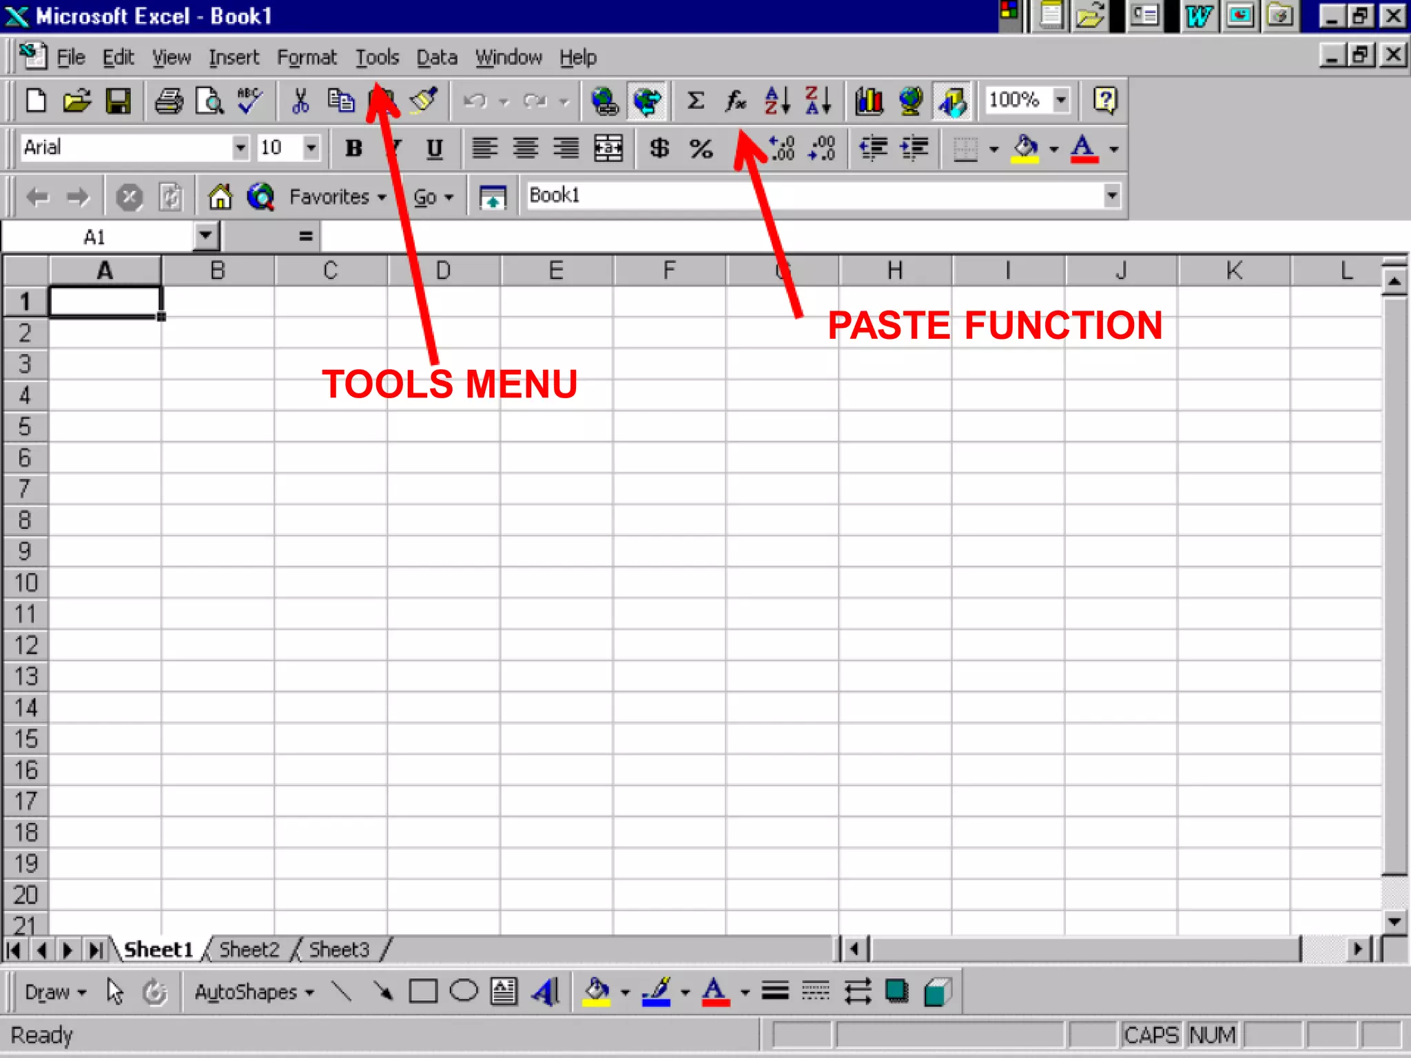1411x1058 pixels.
Task: Expand the font size 10 dropdown
Action: click(311, 147)
